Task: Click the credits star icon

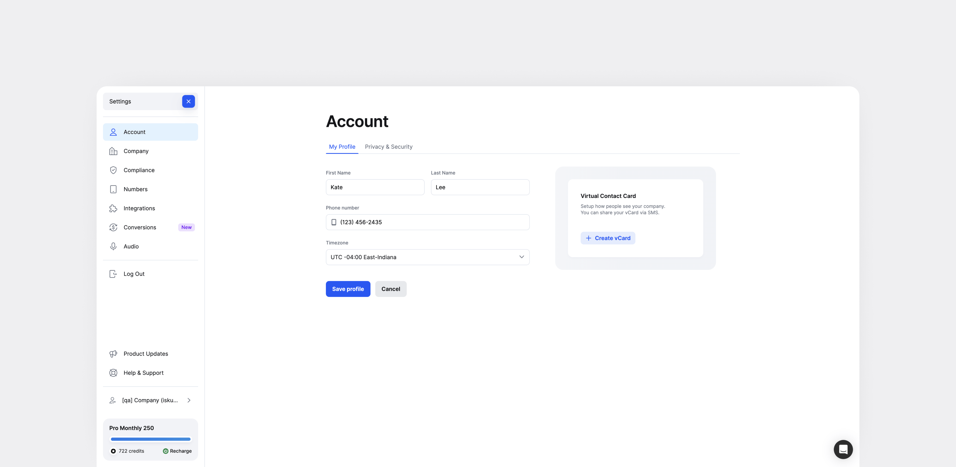Action: point(113,451)
